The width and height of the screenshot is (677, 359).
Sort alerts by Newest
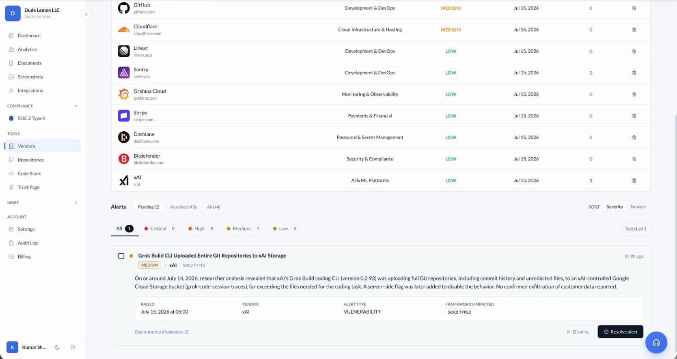tap(638, 207)
